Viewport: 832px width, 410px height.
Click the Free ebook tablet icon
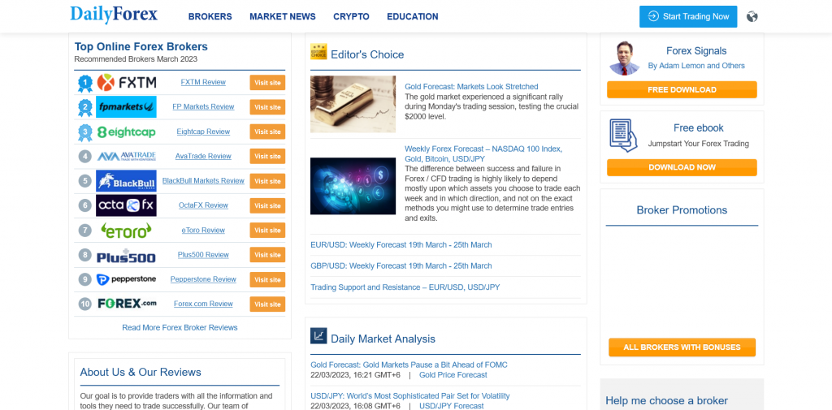point(623,136)
